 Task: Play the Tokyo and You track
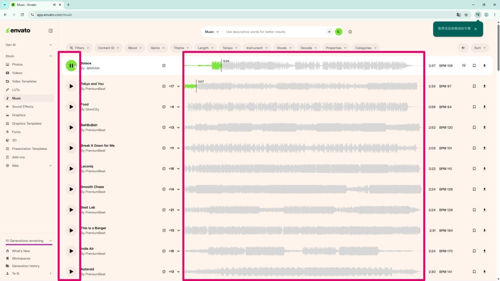pyautogui.click(x=71, y=86)
